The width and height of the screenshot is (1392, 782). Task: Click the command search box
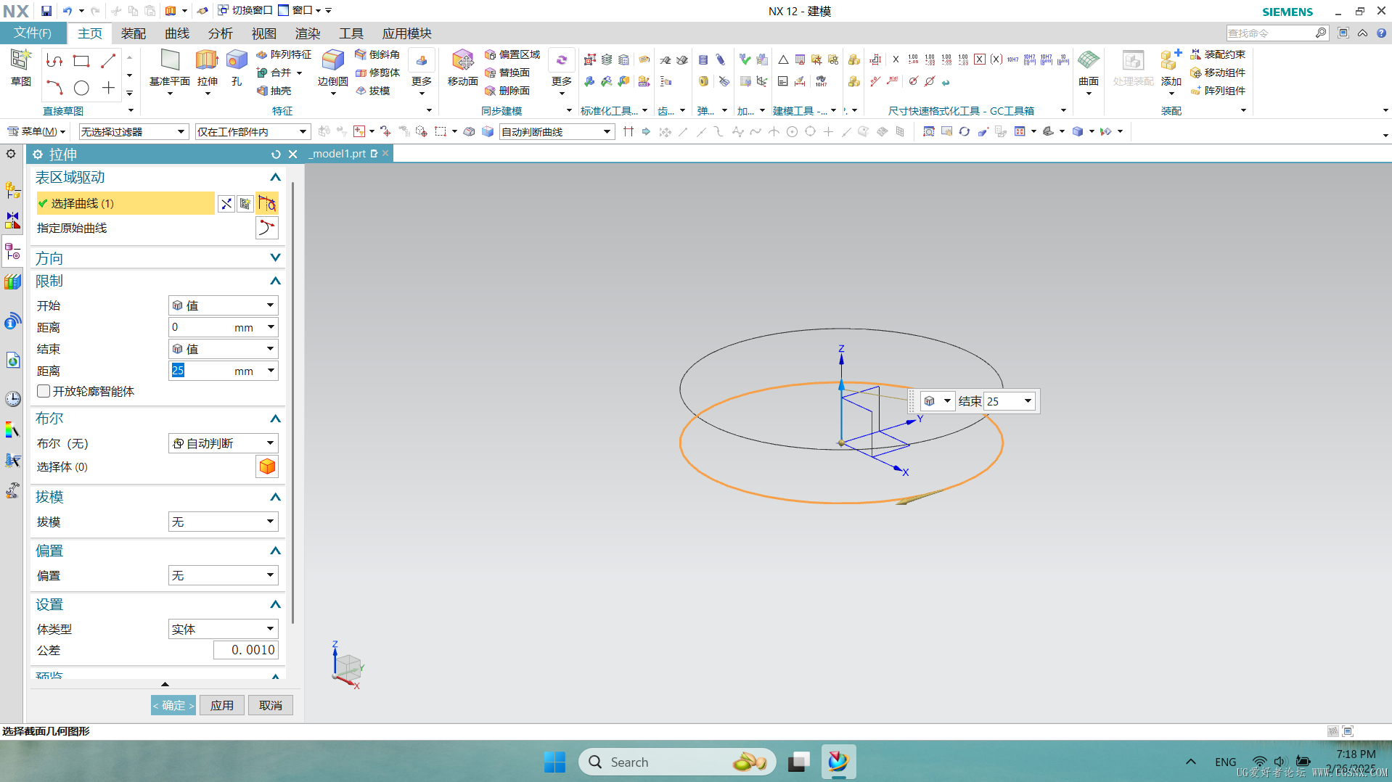1277,33
